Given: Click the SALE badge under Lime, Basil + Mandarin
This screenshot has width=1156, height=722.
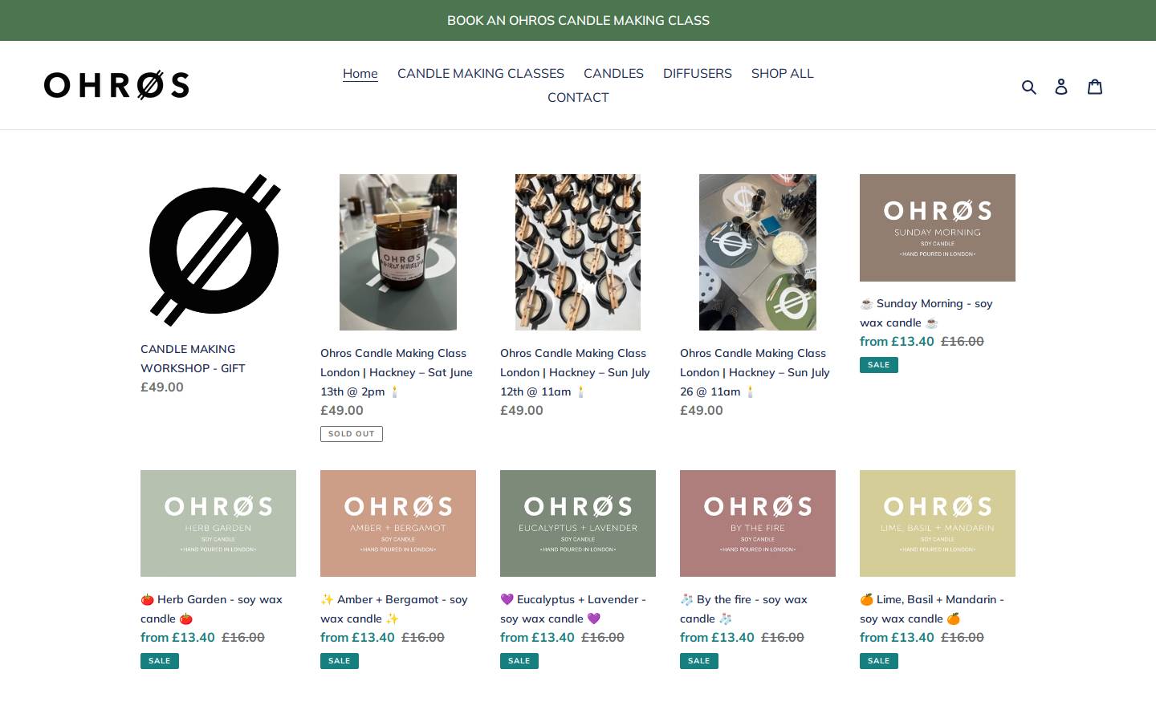Looking at the screenshot, I should (879, 661).
